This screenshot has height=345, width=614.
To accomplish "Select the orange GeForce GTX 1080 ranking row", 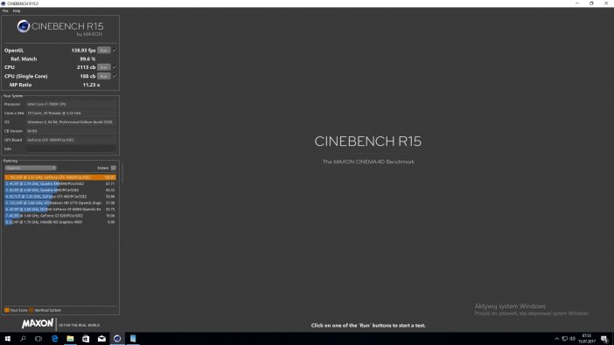I will [x=60, y=177].
